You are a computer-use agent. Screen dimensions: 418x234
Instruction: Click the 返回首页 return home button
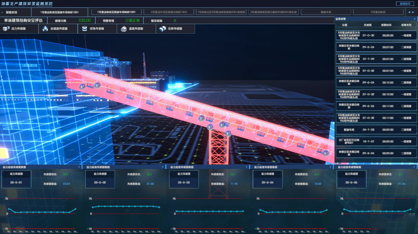405,4
